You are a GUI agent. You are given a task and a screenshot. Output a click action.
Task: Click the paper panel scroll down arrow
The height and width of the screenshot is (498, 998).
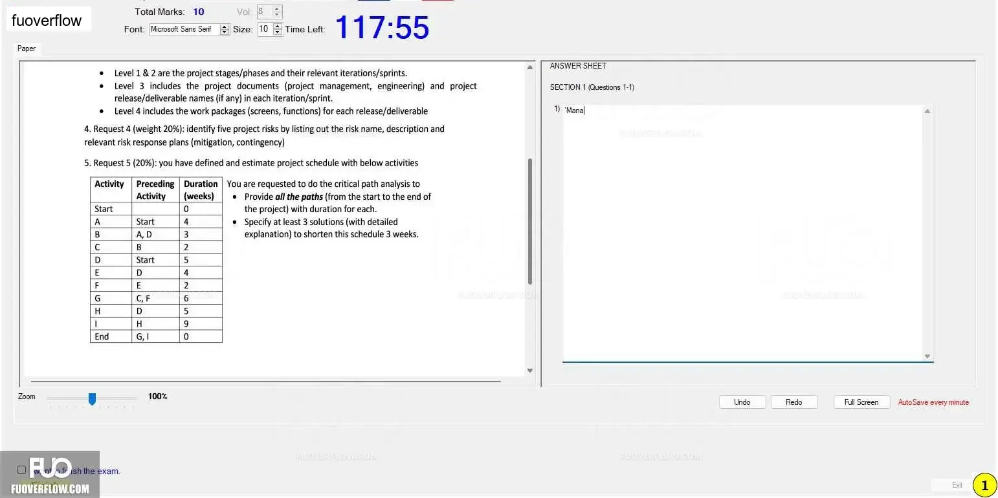tap(530, 371)
